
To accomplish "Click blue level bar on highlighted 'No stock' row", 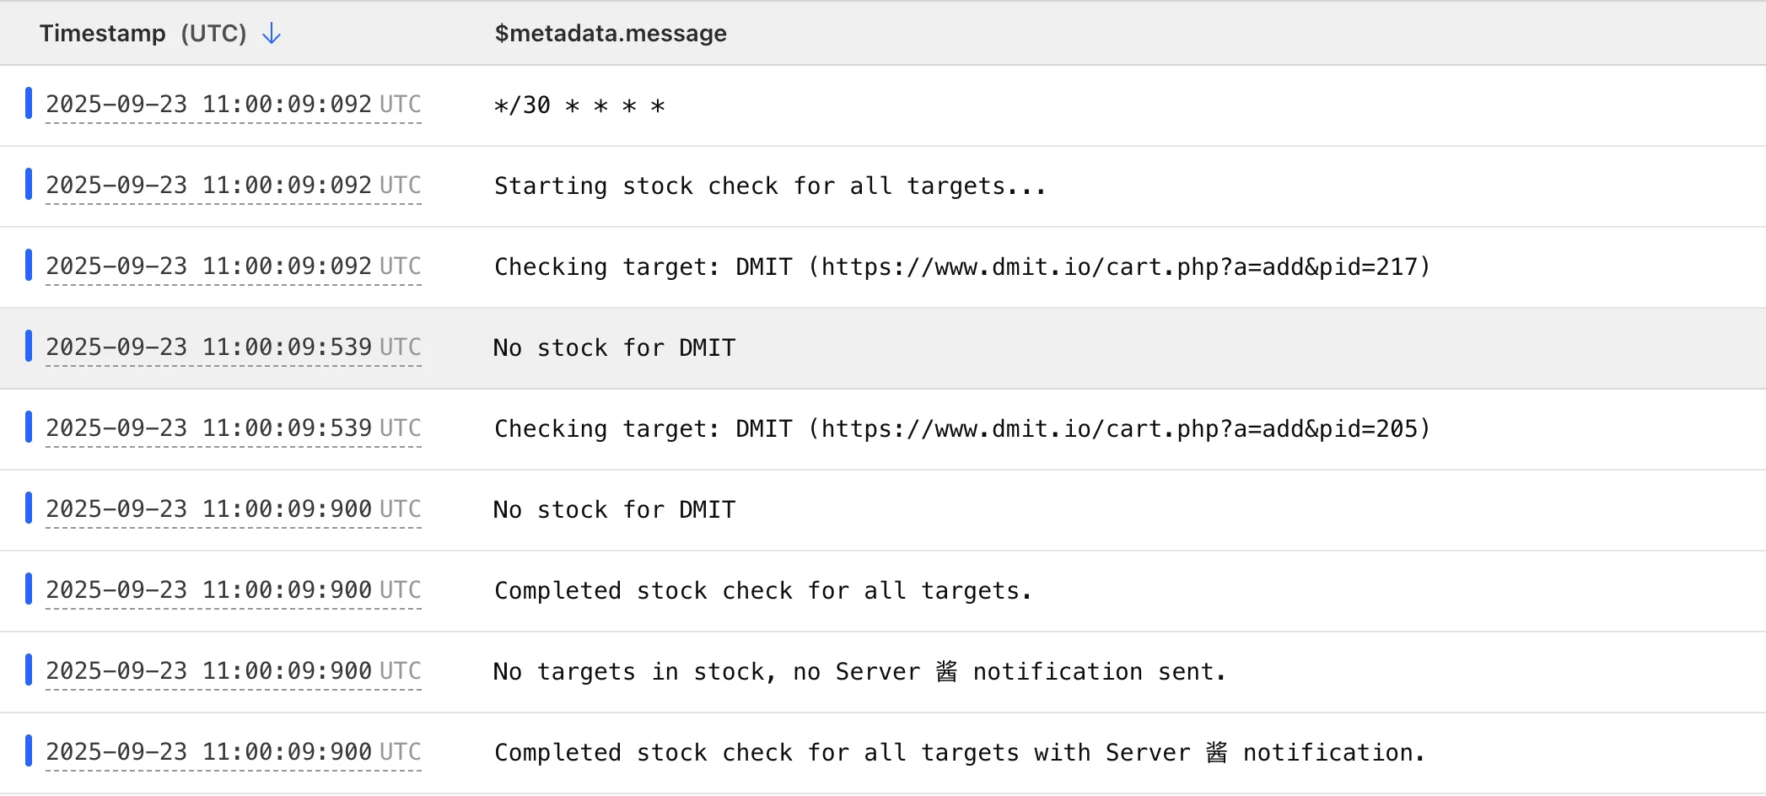I will pos(29,346).
